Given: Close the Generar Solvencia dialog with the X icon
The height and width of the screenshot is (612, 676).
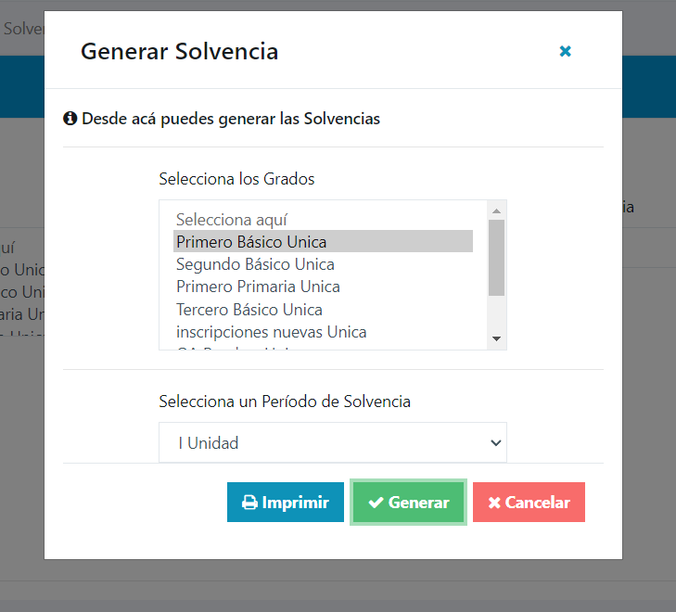Looking at the screenshot, I should click(566, 51).
